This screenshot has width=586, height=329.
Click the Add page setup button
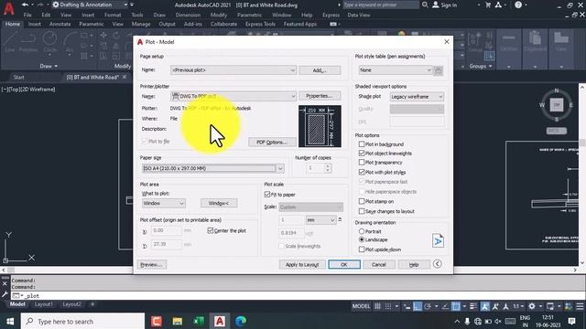pos(320,70)
